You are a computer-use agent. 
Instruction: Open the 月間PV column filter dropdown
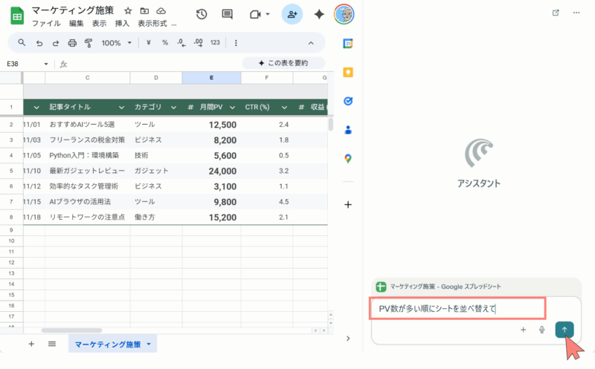(231, 108)
